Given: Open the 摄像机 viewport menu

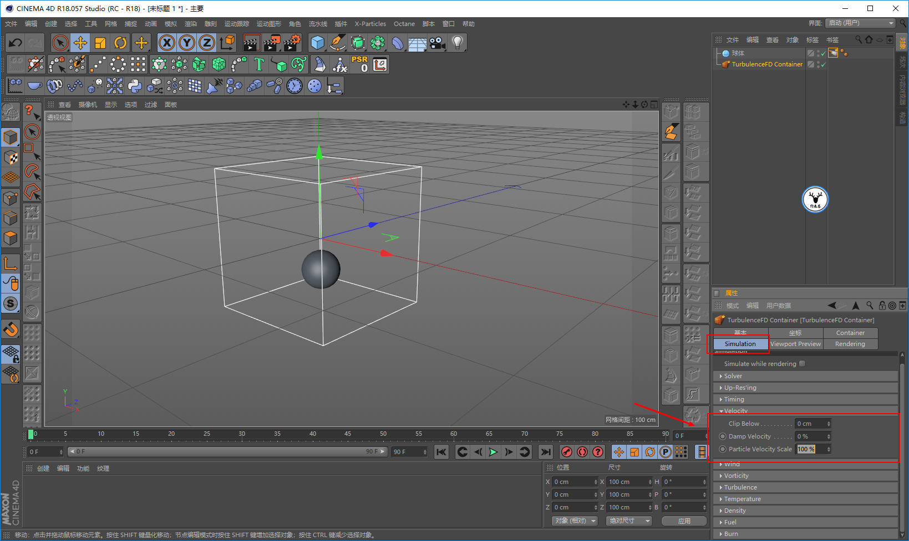Looking at the screenshot, I should point(88,105).
